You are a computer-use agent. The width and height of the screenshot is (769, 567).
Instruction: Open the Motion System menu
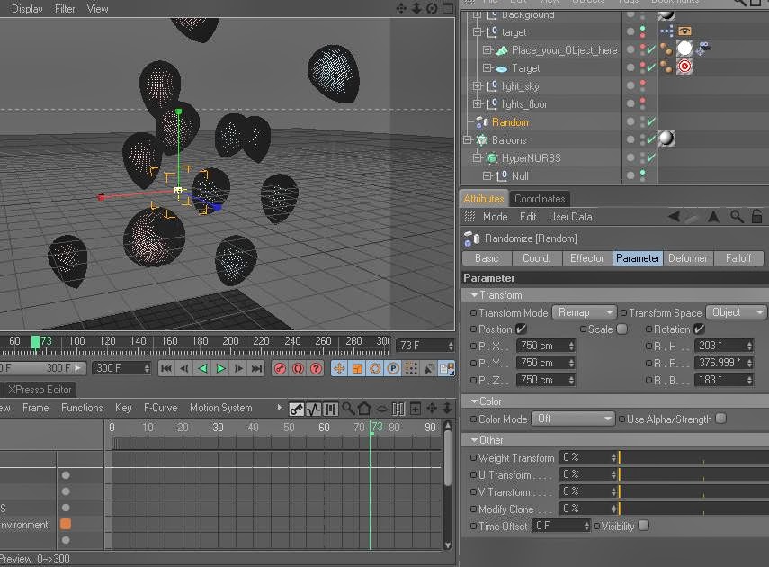[x=220, y=408]
